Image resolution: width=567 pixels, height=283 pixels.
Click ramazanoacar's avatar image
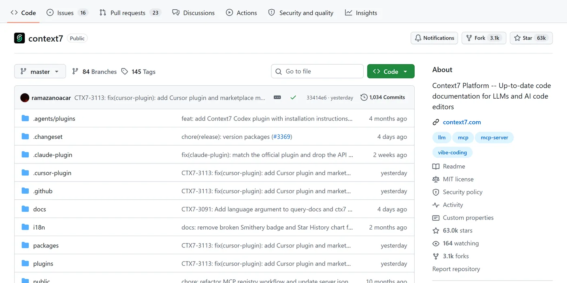25,97
